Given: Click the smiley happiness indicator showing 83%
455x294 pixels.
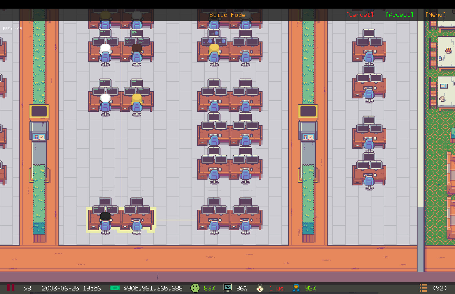Looking at the screenshot, I should (x=196, y=288).
